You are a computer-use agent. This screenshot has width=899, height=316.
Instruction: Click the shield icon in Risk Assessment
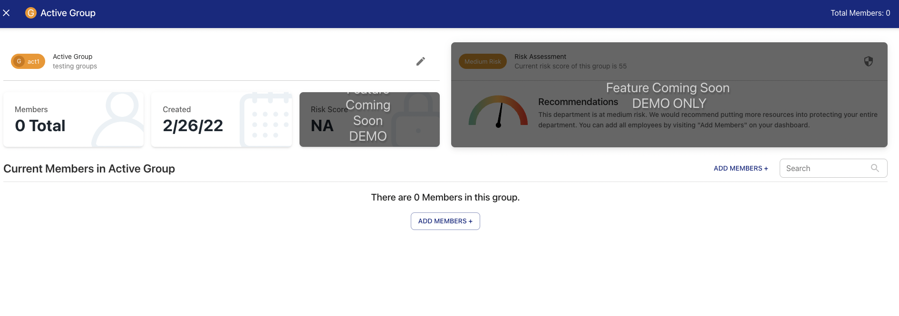869,61
